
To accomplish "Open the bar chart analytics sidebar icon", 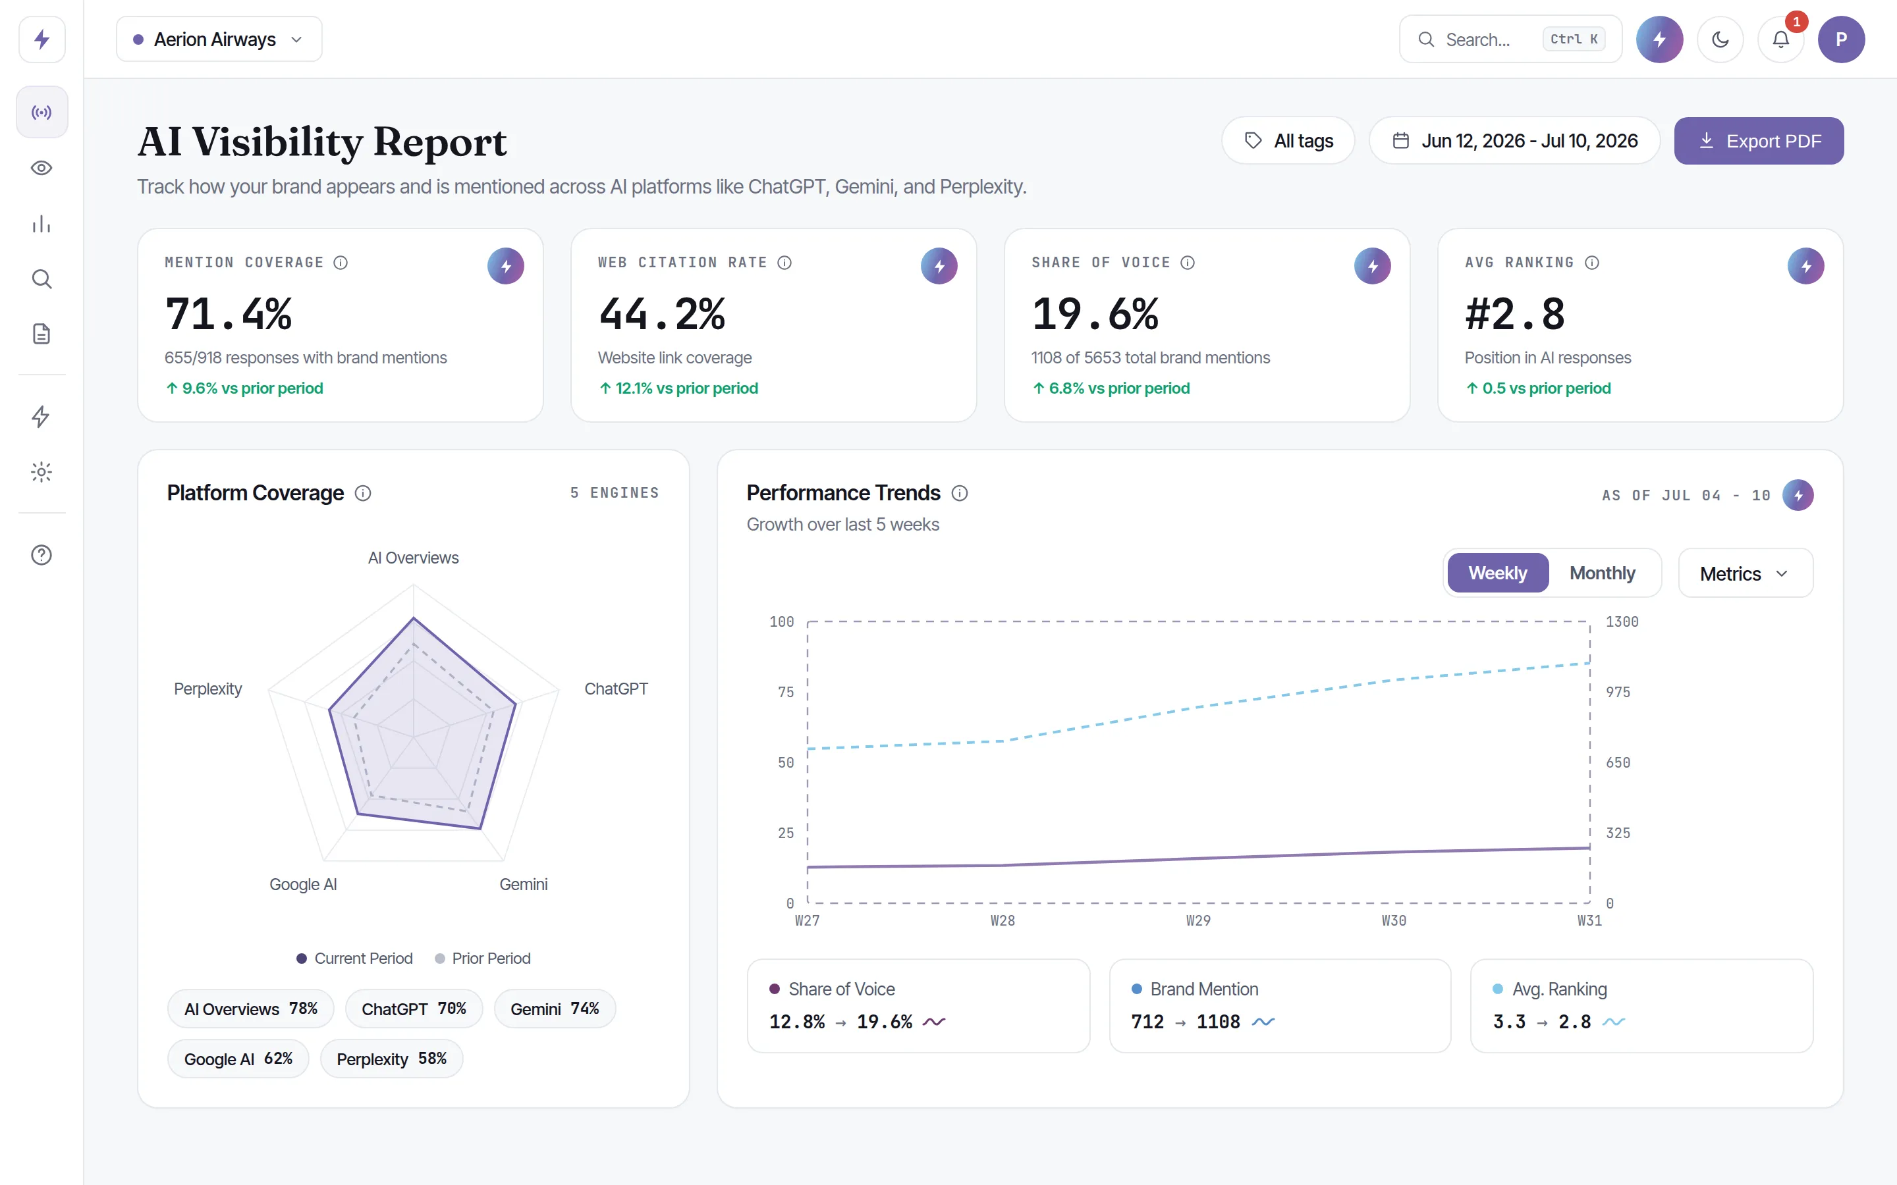I will point(41,224).
